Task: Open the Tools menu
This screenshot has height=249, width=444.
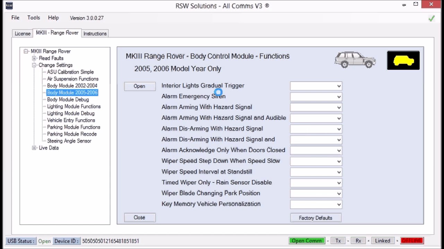Action: coord(34,18)
